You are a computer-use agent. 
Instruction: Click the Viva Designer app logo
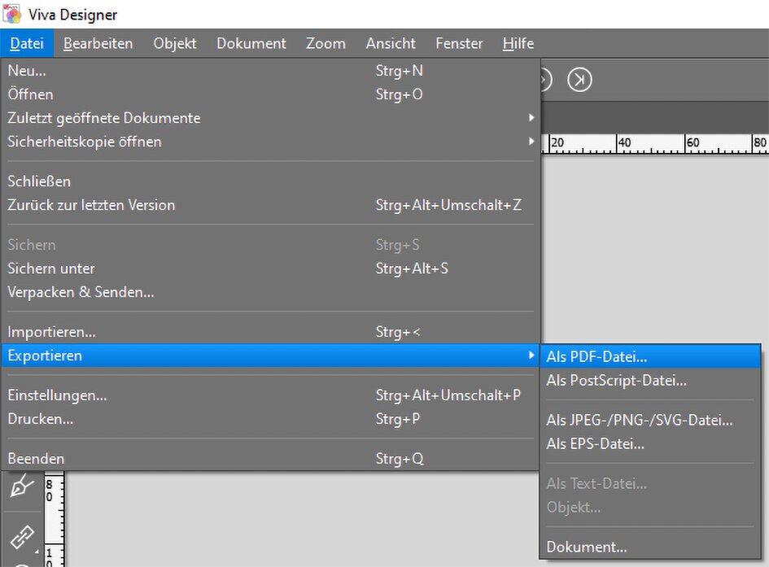[12, 14]
